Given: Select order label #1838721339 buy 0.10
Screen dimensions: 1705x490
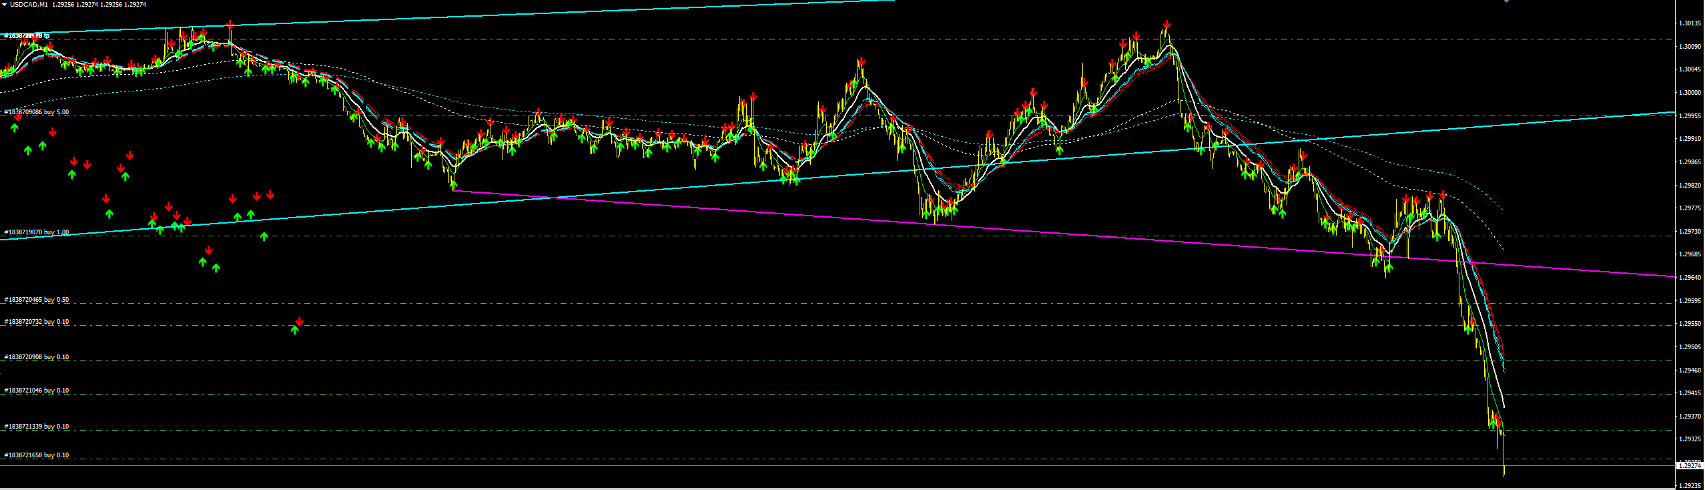Looking at the screenshot, I should coord(37,427).
